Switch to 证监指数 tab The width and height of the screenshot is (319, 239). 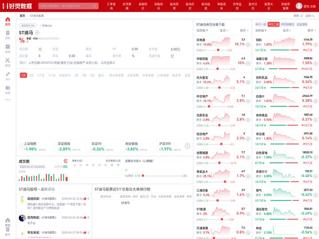[x=302, y=24]
